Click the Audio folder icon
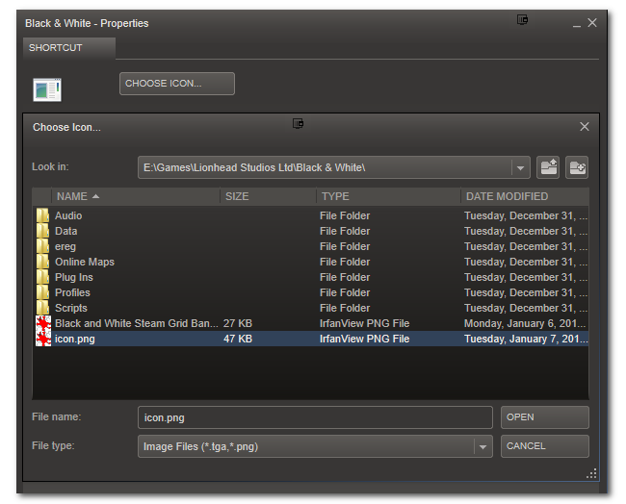This screenshot has width=626, height=504. click(x=42, y=215)
